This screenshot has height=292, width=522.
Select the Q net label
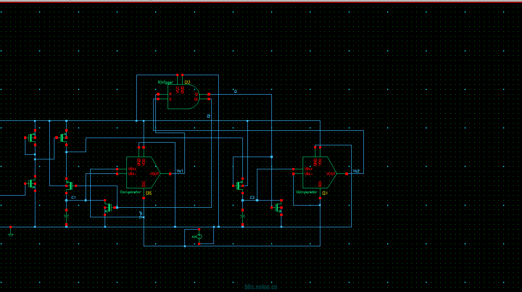coord(235,91)
